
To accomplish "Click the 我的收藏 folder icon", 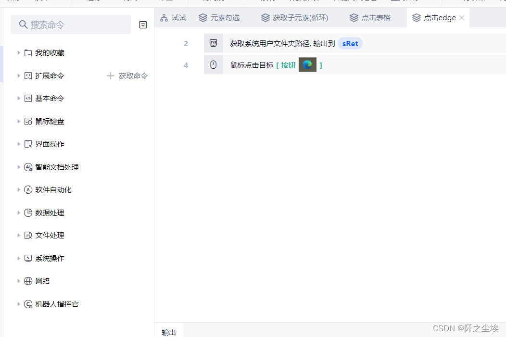I will click(28, 53).
